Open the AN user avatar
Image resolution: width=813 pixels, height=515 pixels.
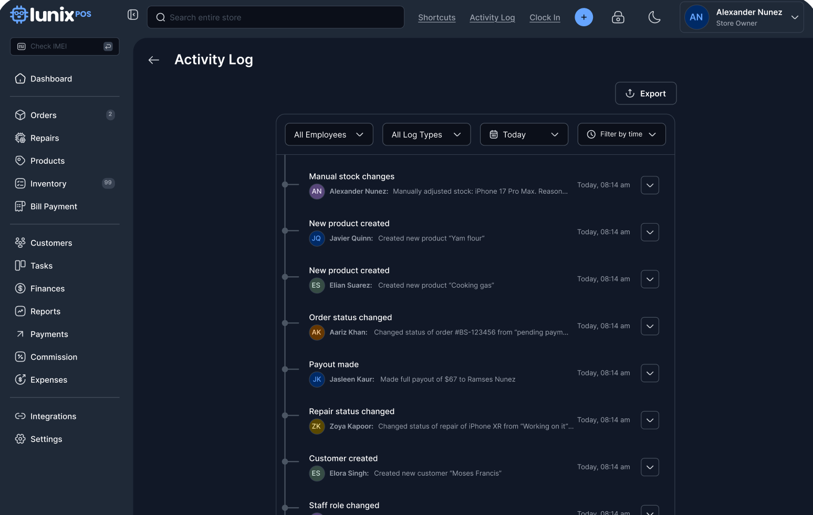coord(696,17)
